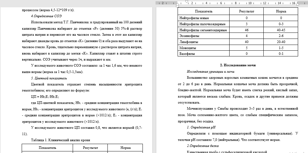The width and height of the screenshot is (308, 153).
Task: Click the norm value '2-6'
Action: pyautogui.click(x=281, y=36)
